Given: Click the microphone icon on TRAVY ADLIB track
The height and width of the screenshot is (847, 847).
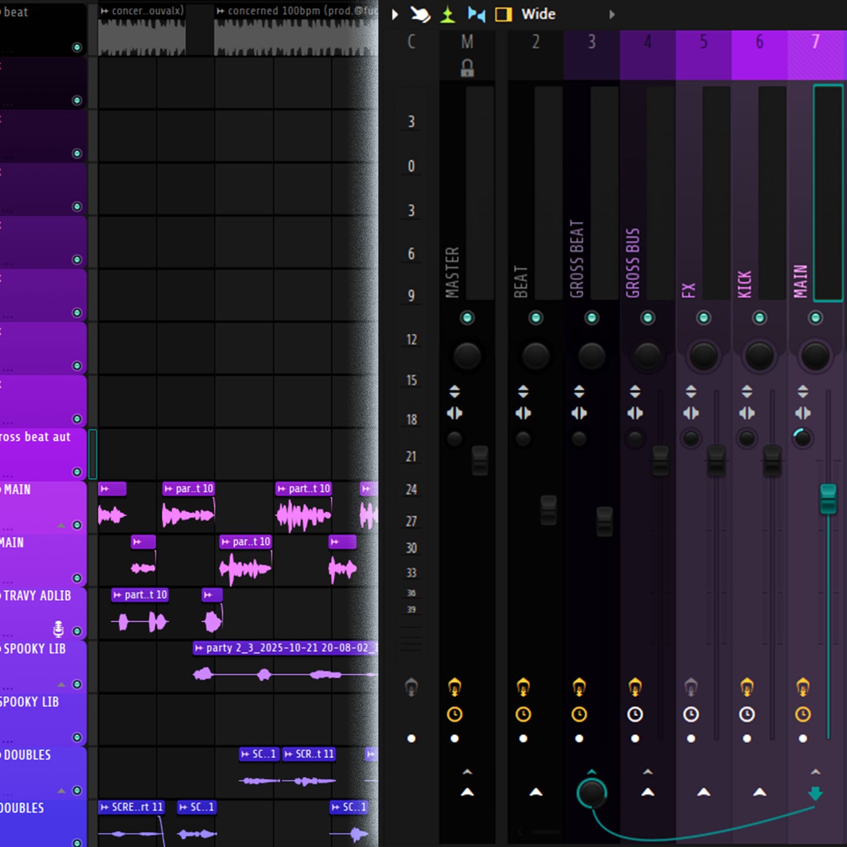Looking at the screenshot, I should pos(58,629).
